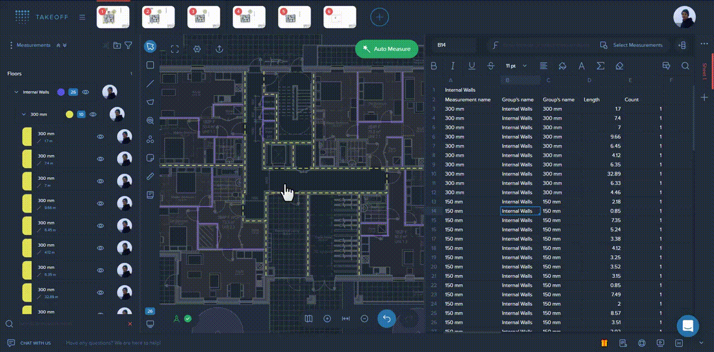Open text color A option

pyautogui.click(x=581, y=66)
